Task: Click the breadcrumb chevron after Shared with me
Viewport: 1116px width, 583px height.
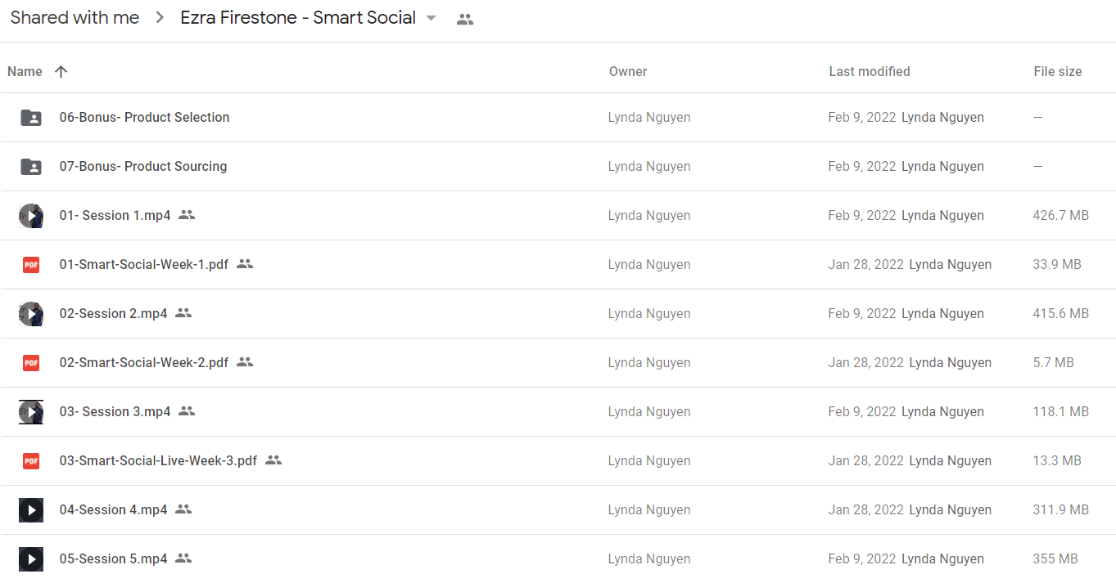Action: pyautogui.click(x=160, y=18)
